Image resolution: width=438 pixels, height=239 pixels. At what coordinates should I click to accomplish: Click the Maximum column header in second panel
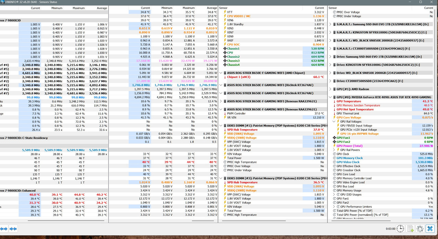[x=188, y=8]
